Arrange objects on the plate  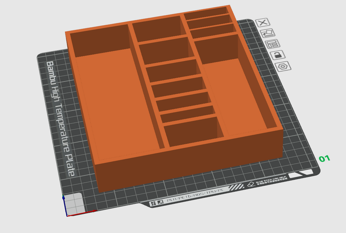273,44
